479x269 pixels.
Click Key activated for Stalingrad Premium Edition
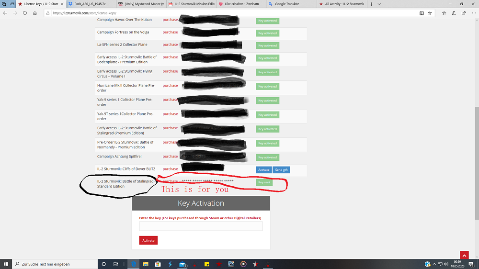[267, 129]
